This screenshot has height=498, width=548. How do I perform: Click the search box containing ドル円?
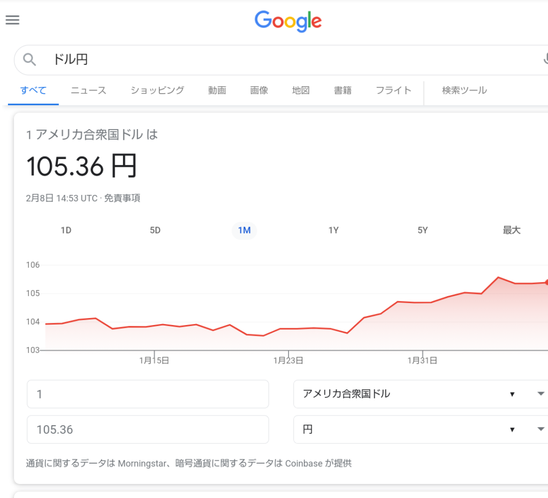pyautogui.click(x=268, y=60)
